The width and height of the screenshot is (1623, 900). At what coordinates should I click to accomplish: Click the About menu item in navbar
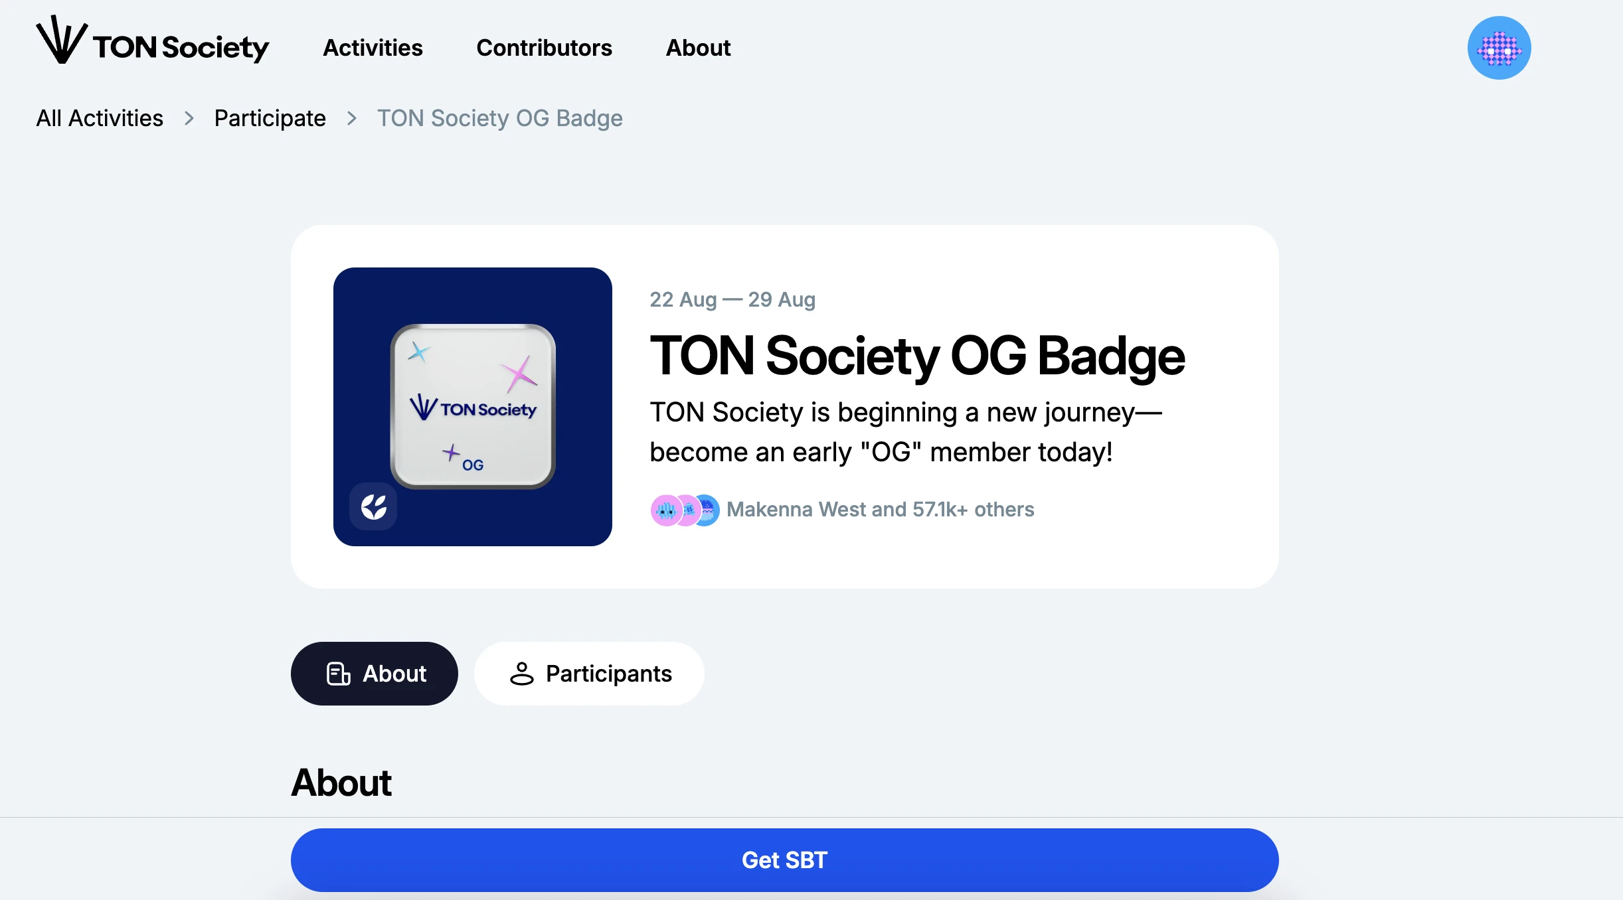(x=699, y=46)
